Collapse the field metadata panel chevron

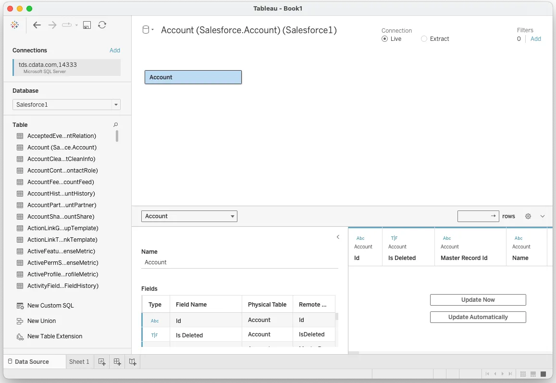(x=337, y=236)
